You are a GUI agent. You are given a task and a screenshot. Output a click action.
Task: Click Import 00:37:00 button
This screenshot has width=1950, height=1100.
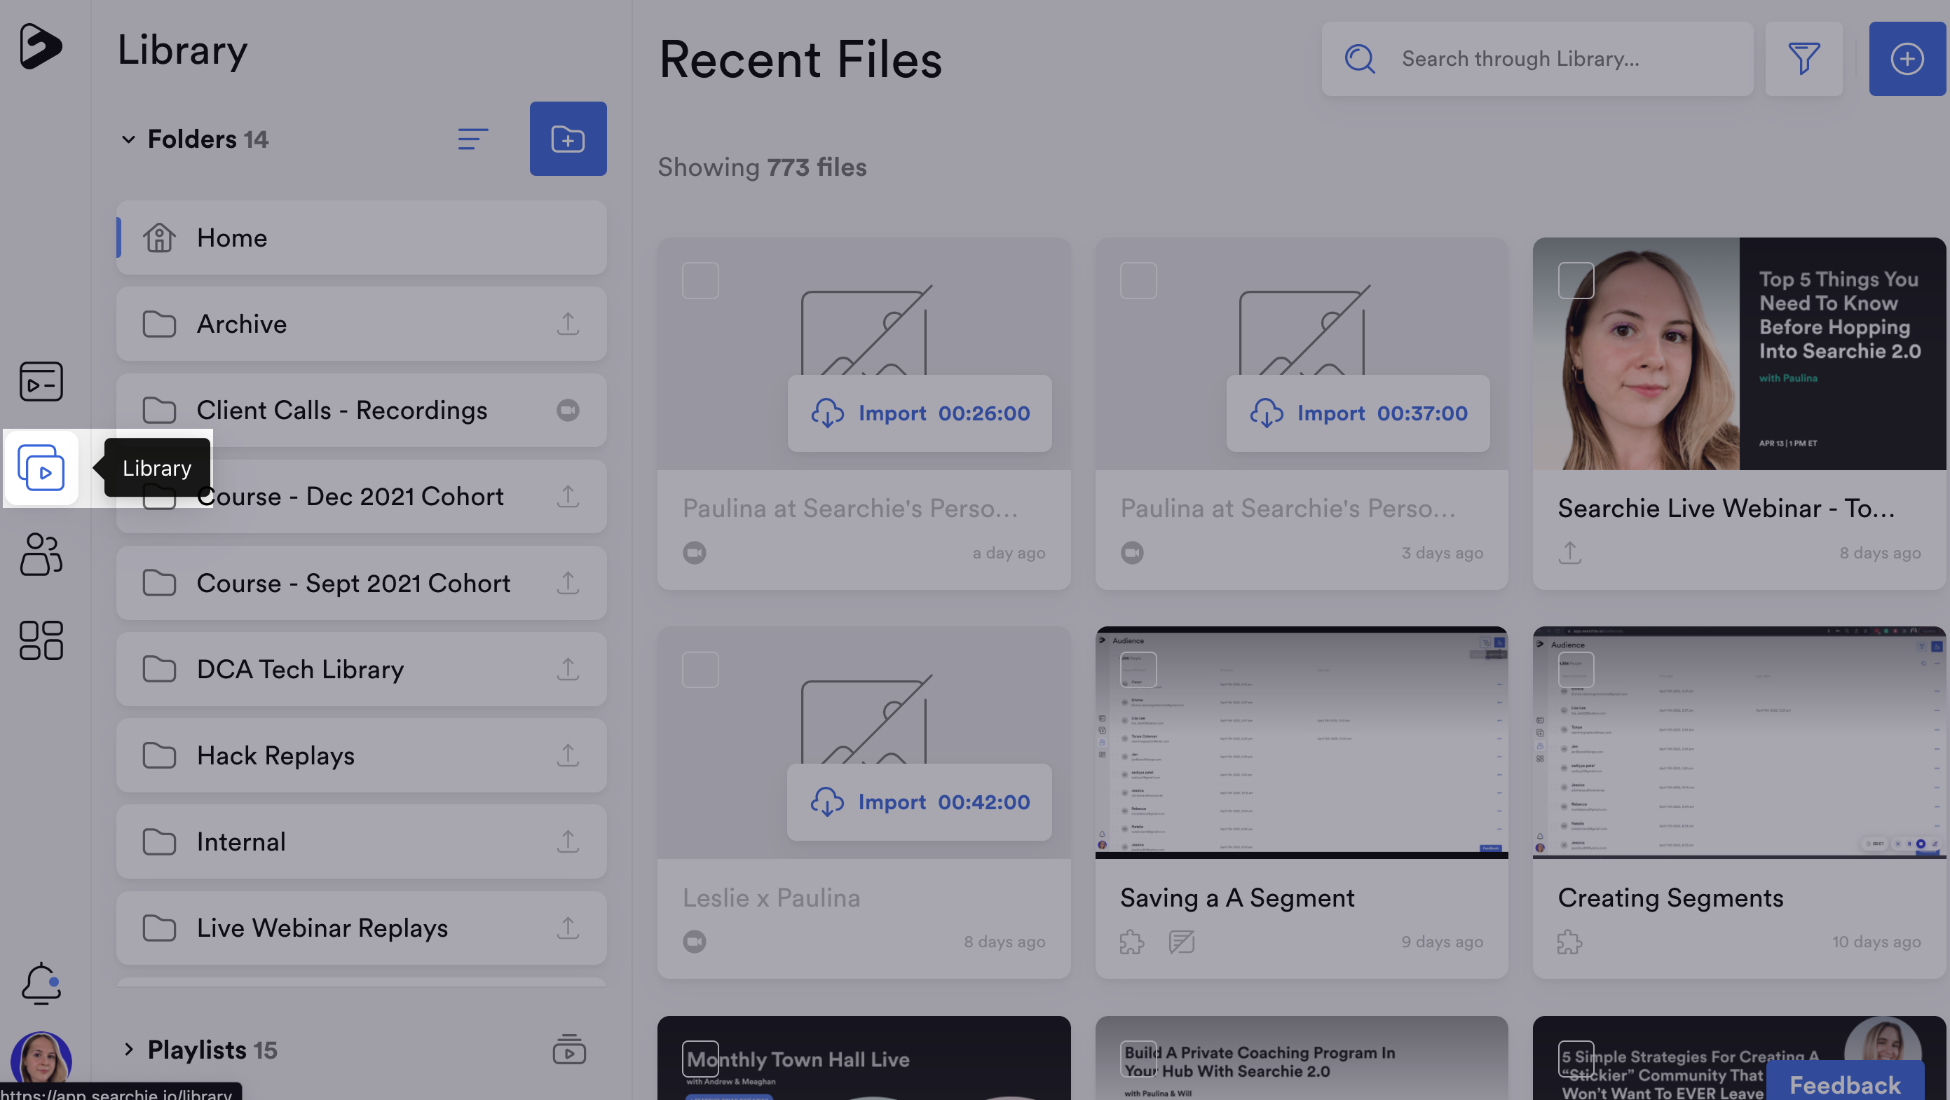1358,413
